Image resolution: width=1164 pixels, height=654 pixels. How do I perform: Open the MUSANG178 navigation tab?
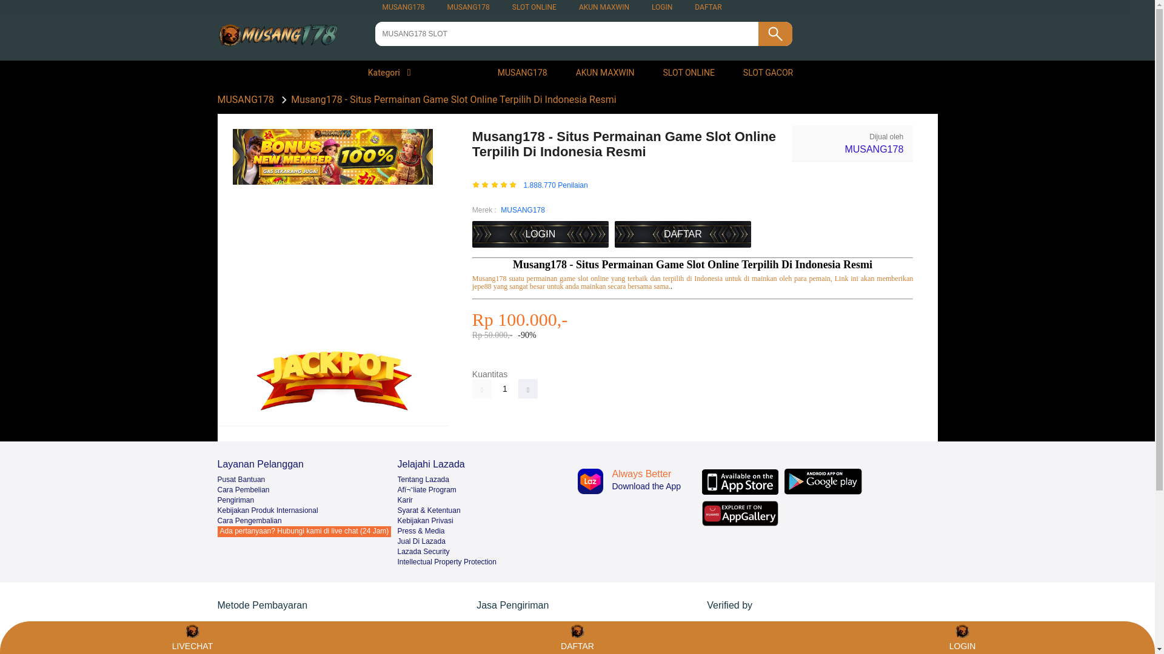click(522, 73)
